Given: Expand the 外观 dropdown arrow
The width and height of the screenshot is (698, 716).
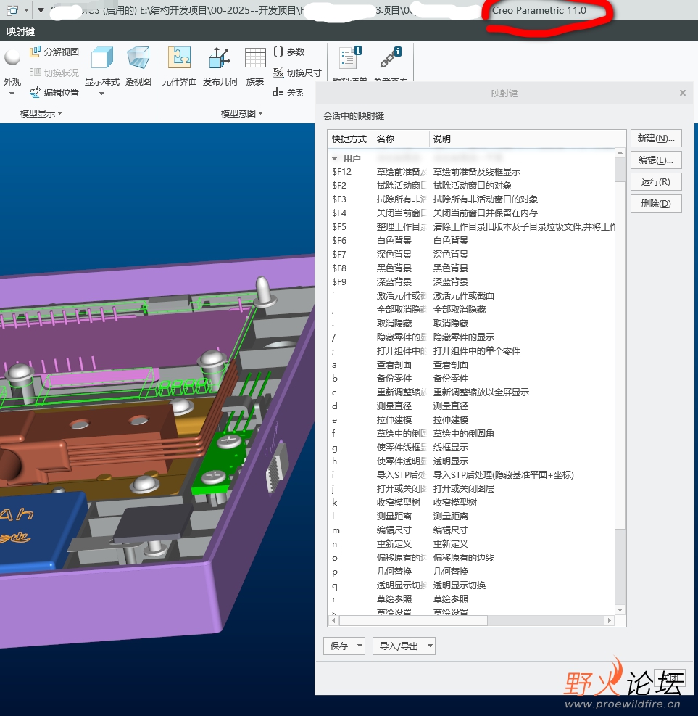Looking at the screenshot, I should [12, 94].
